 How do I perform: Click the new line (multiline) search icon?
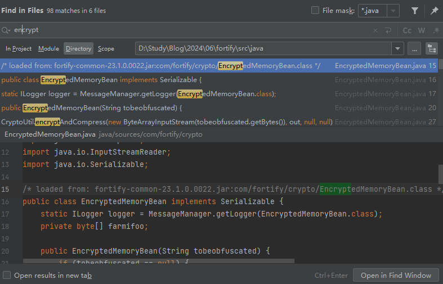point(388,30)
